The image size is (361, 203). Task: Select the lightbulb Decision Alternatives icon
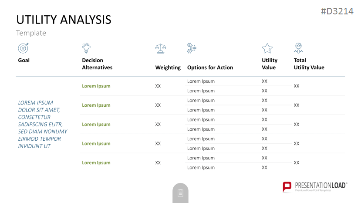(86, 48)
